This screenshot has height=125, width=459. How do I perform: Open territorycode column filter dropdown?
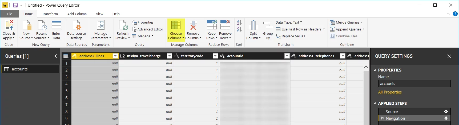[x=215, y=56]
